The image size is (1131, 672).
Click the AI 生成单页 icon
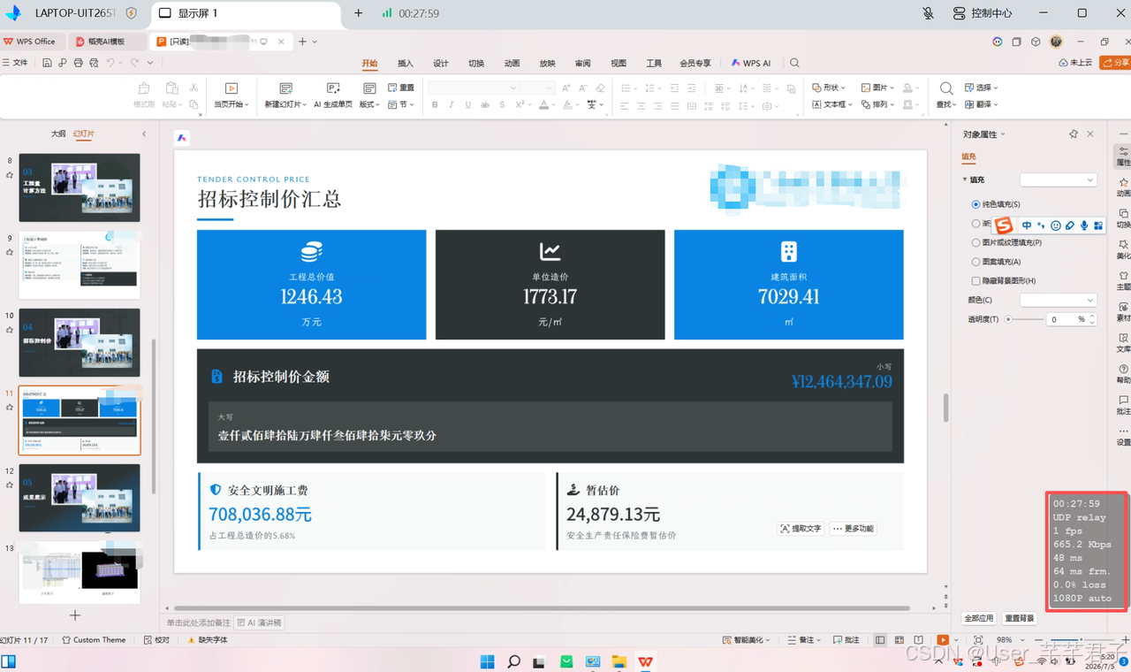click(333, 88)
